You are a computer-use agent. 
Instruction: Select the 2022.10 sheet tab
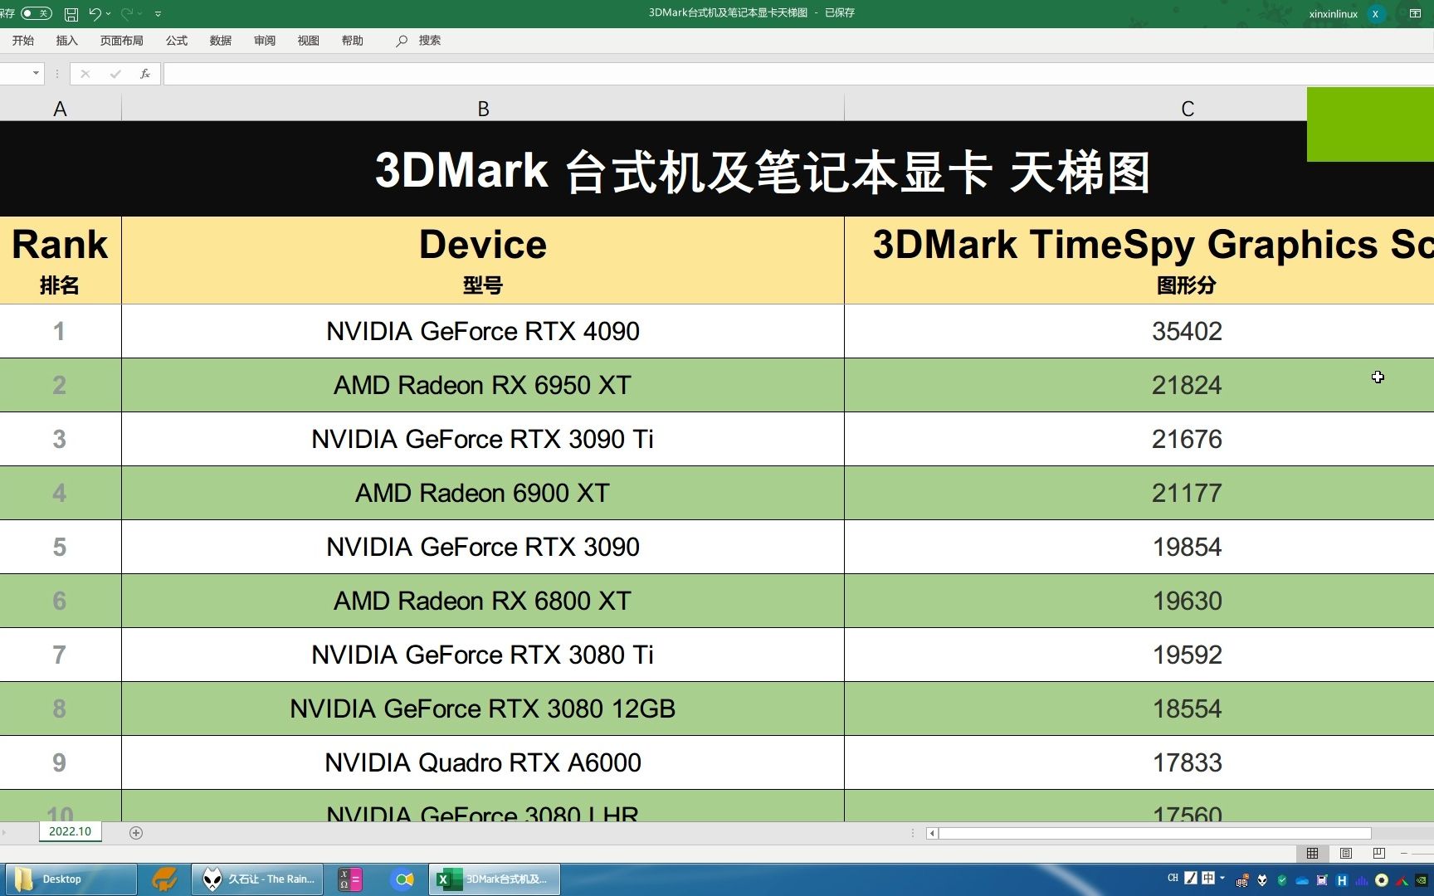pos(71,831)
